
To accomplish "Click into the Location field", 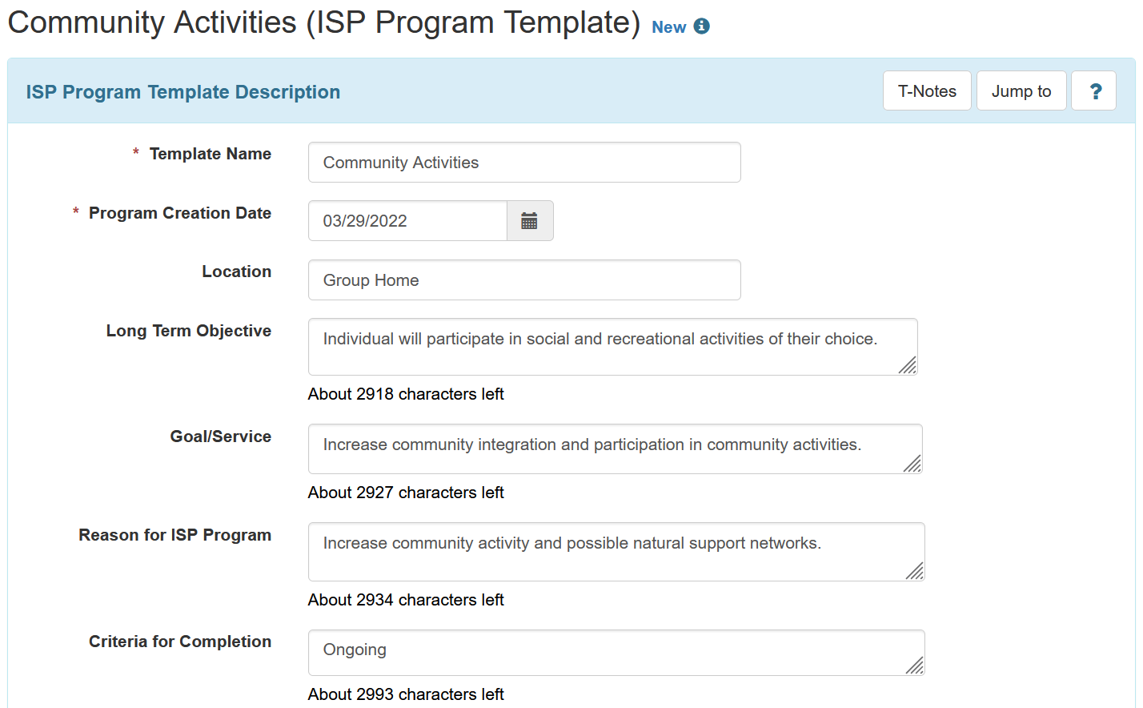I will coord(524,280).
